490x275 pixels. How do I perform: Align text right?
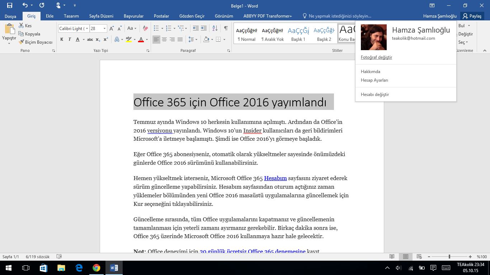coord(172,39)
